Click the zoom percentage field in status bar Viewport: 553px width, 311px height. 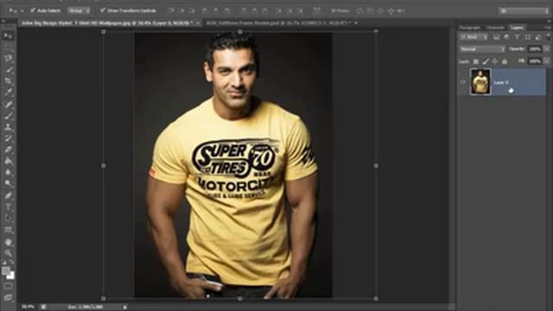click(x=28, y=308)
